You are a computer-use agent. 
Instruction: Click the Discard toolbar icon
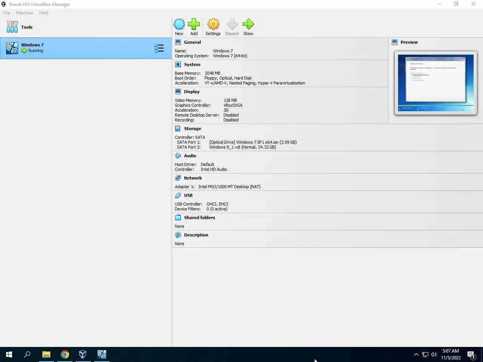coord(232,24)
